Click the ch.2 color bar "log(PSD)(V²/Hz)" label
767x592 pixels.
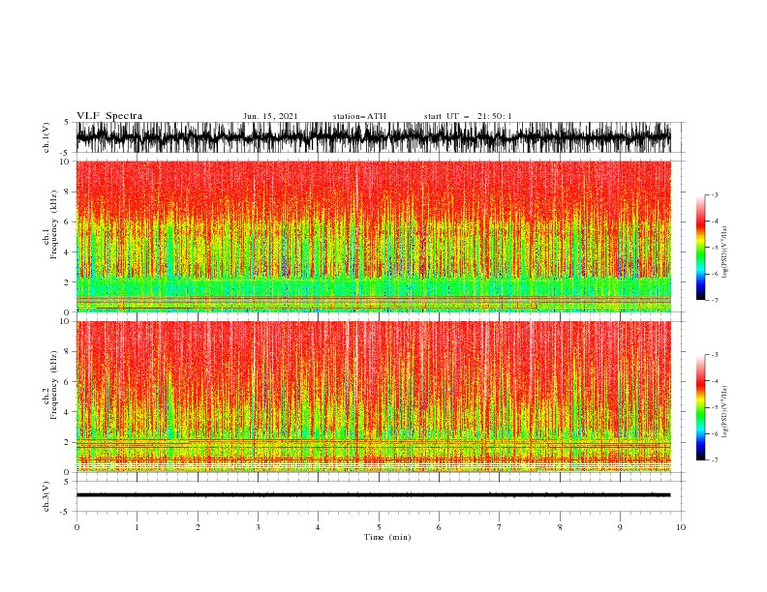coord(725,412)
